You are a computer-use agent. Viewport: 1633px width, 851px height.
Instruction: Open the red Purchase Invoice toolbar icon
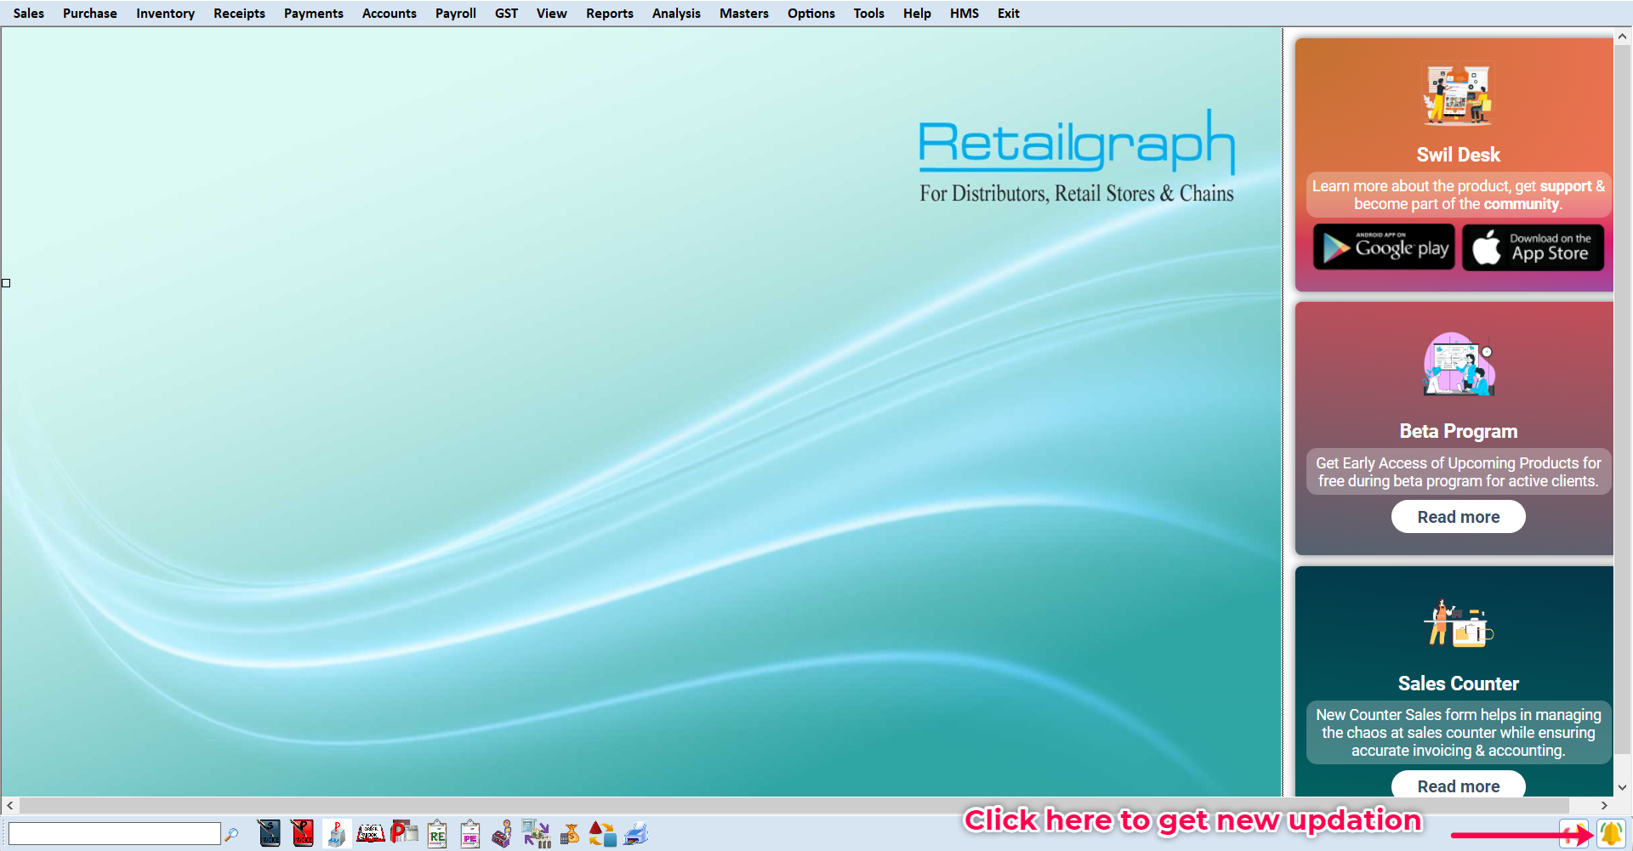(302, 833)
